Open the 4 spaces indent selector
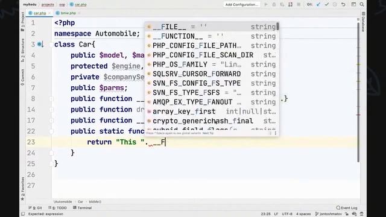386x217 pixels. click(x=303, y=214)
